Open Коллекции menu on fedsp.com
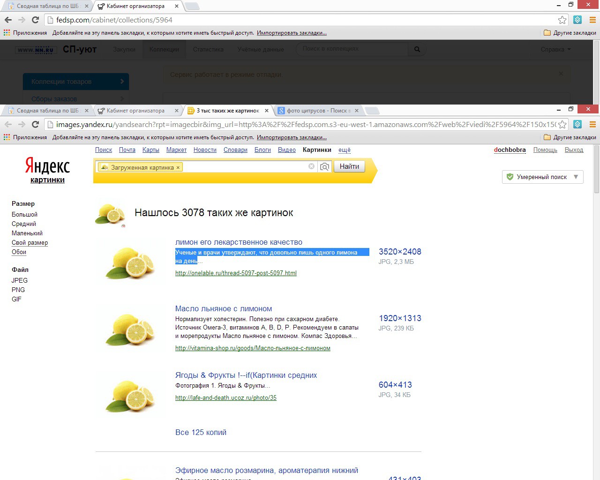This screenshot has height=480, width=600. (x=164, y=49)
